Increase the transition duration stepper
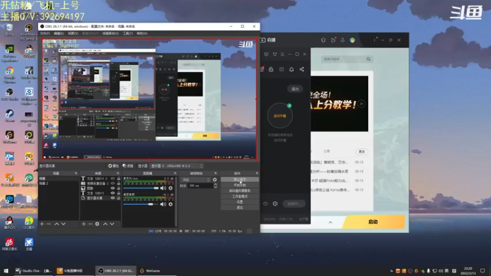Viewport: 491px width, 276px height. coord(215,185)
